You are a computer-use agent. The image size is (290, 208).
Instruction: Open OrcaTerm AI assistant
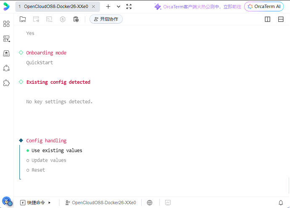point(264,6)
